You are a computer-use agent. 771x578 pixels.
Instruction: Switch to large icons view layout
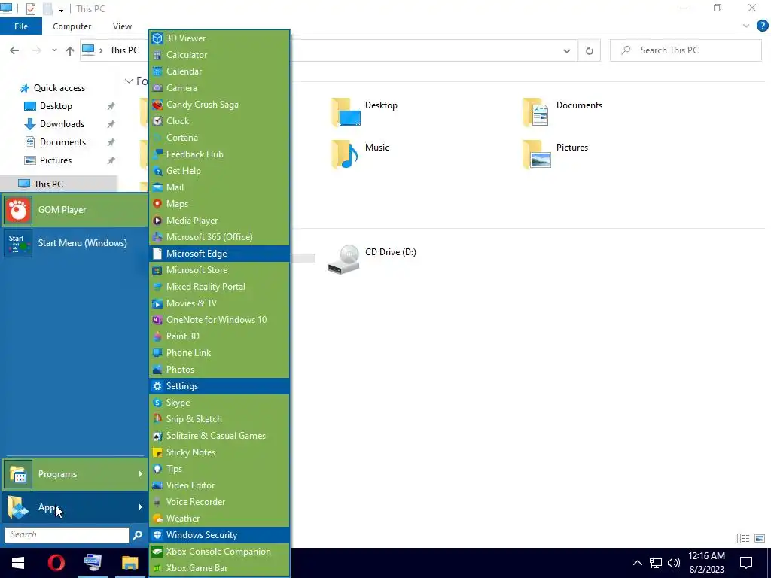(x=760, y=539)
